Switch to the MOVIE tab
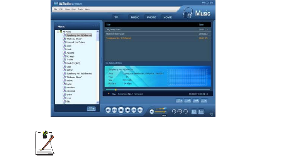This screenshot has height=157, width=302. [168, 17]
